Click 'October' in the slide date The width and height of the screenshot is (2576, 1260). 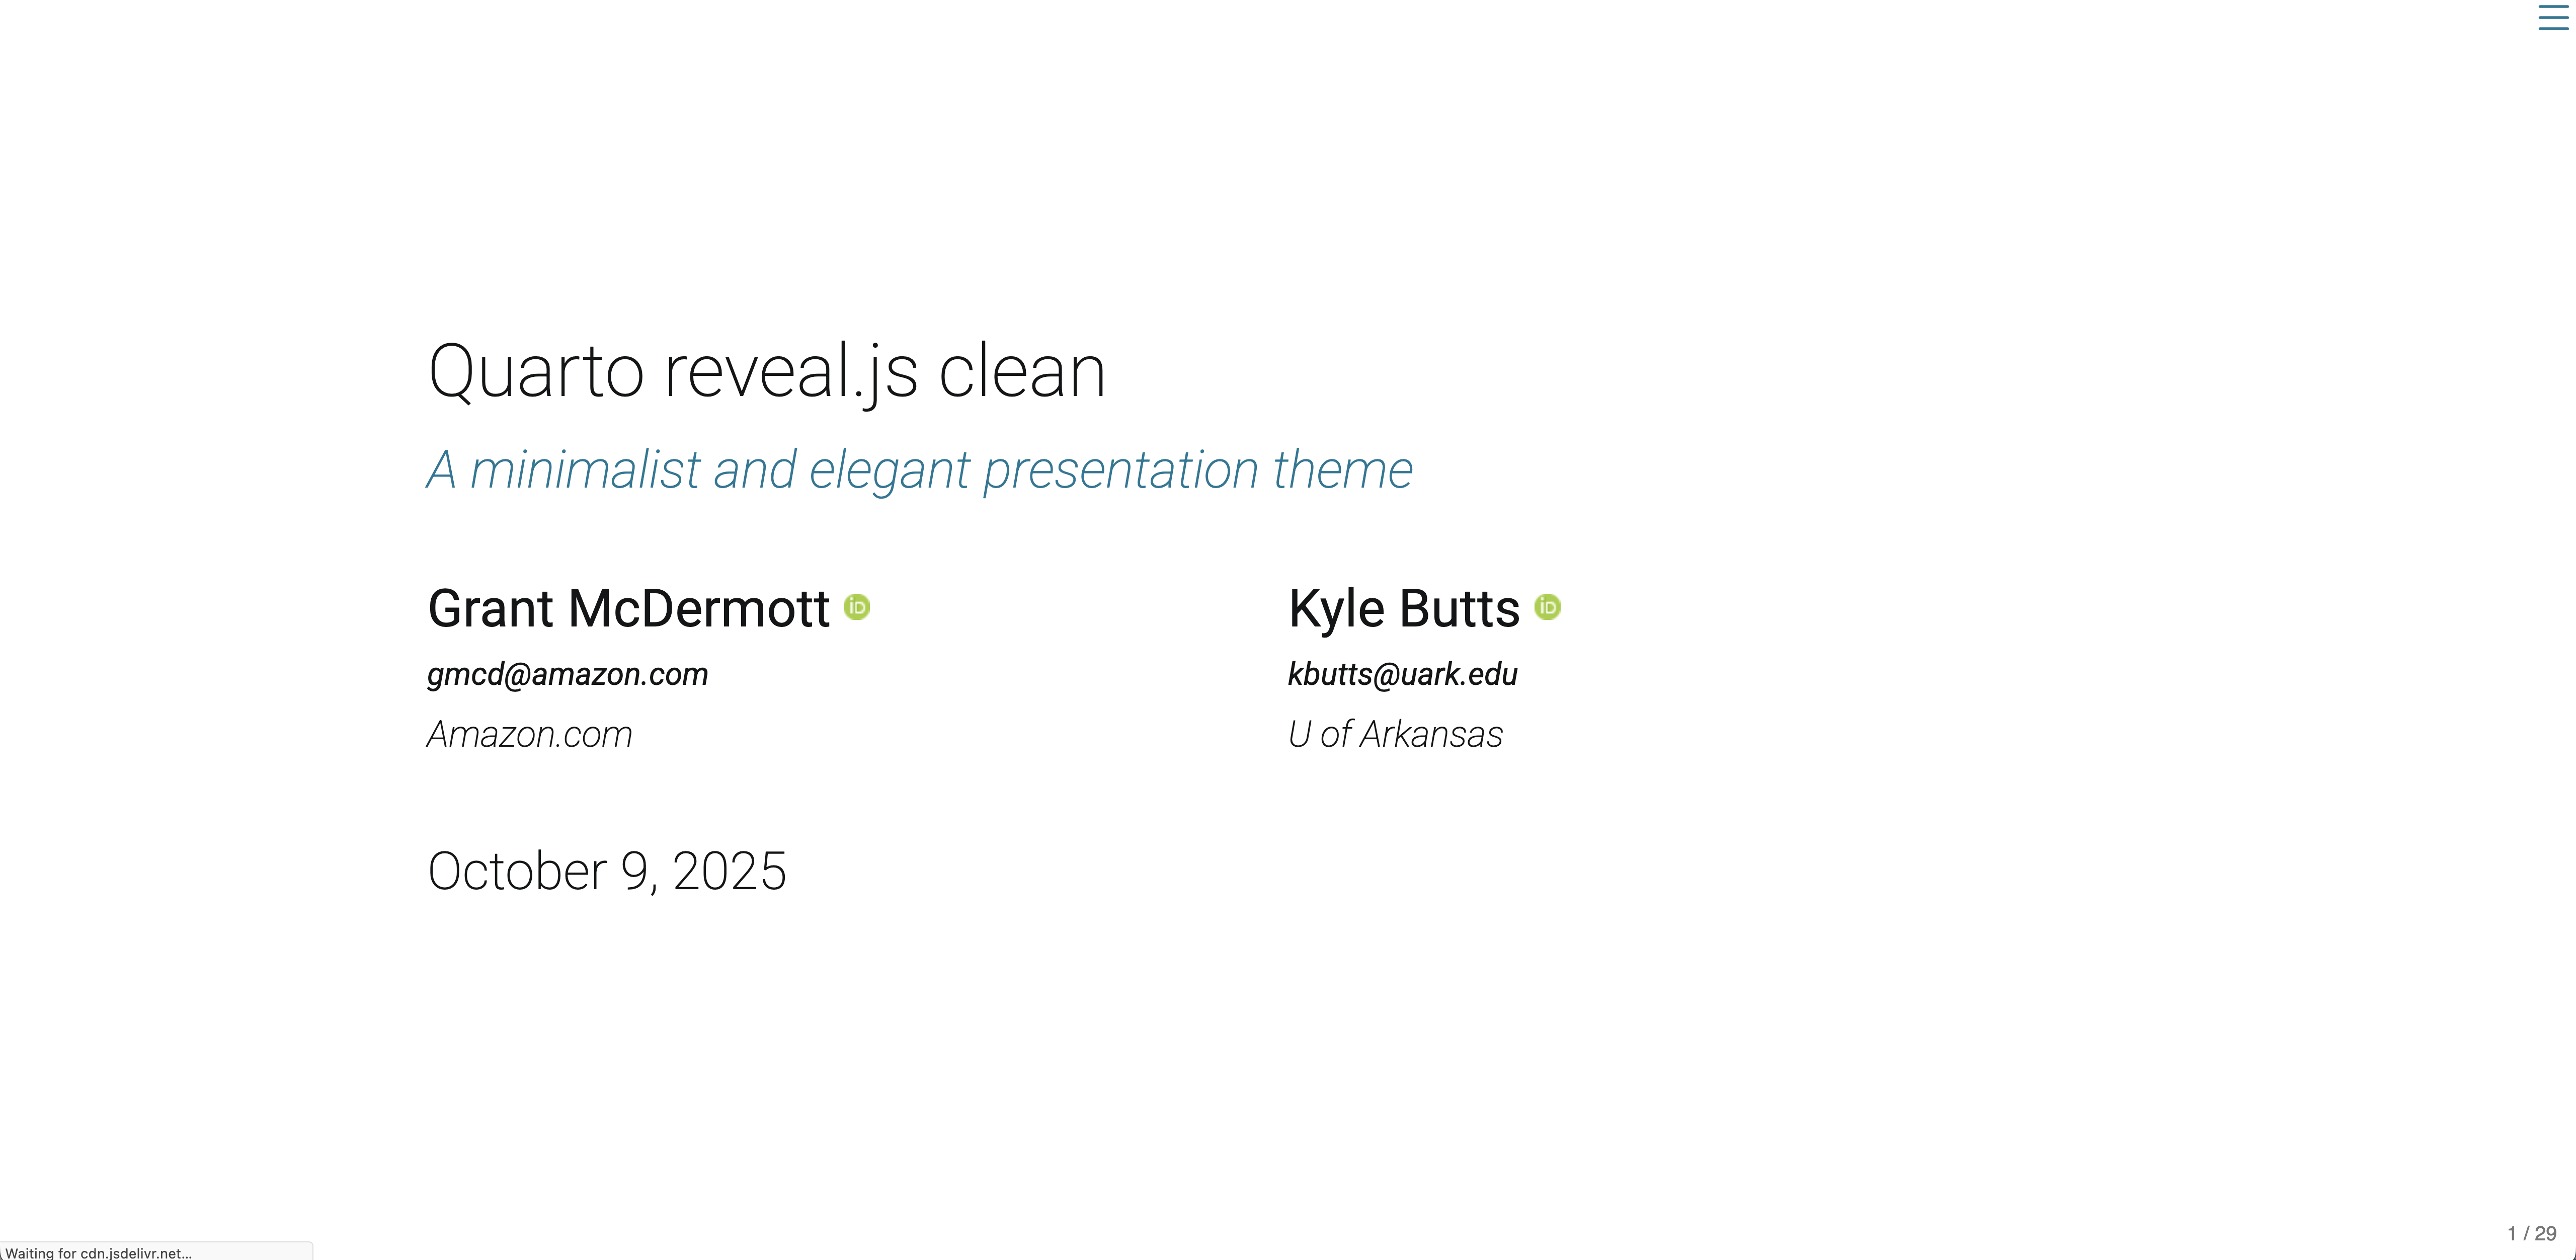point(517,871)
